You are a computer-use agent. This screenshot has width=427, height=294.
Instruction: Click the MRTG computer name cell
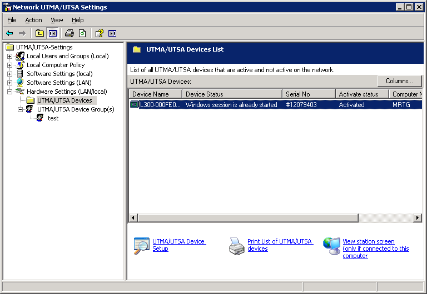tap(401, 105)
